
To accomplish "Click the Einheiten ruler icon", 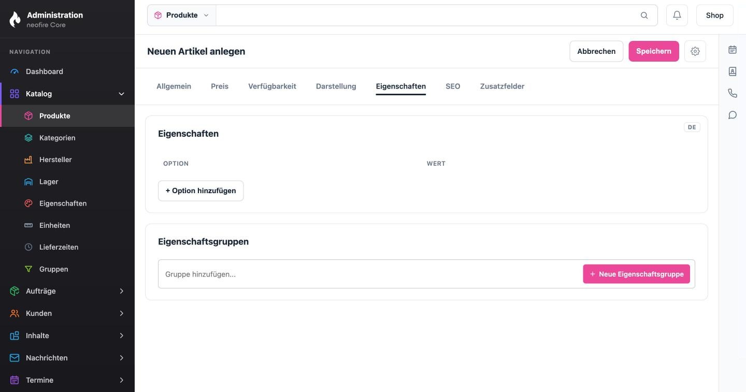I will (28, 225).
